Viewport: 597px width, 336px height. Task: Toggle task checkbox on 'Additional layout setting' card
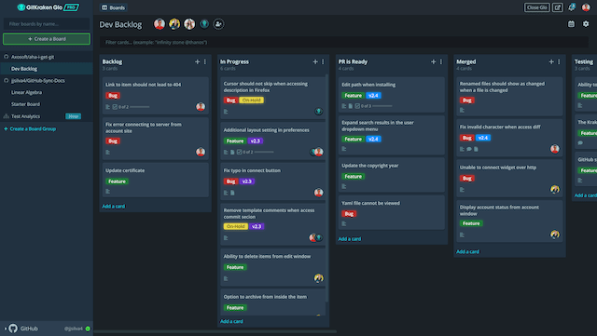pos(239,152)
